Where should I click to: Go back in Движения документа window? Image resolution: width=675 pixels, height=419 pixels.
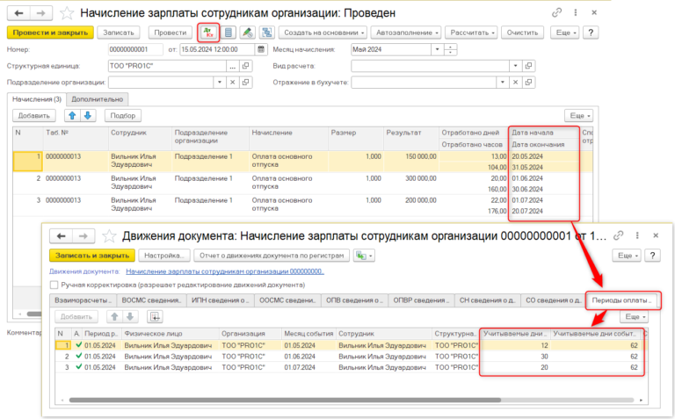[x=62, y=236]
